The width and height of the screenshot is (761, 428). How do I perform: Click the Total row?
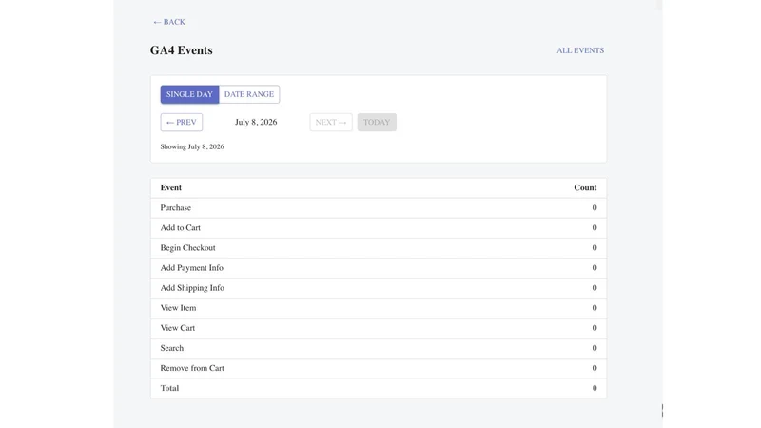click(379, 388)
